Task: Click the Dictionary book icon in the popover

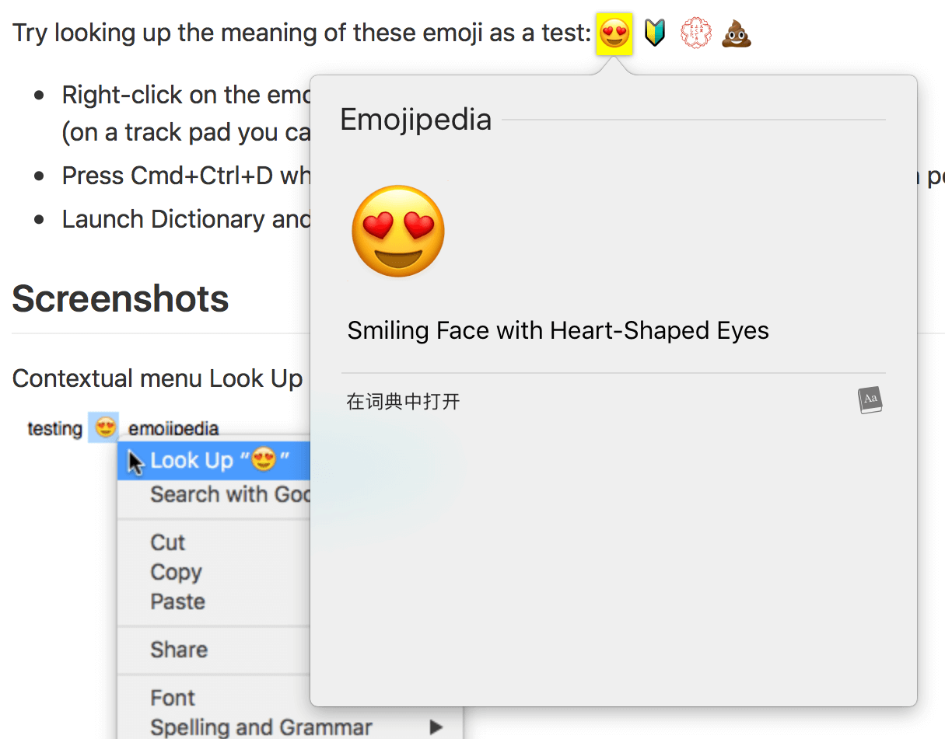Action: 870,400
